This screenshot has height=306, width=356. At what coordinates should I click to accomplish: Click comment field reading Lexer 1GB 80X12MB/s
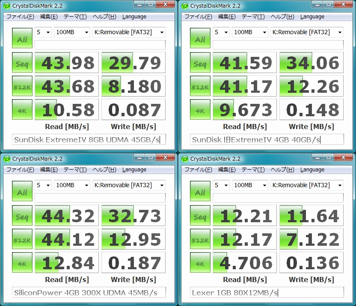tap(267, 293)
